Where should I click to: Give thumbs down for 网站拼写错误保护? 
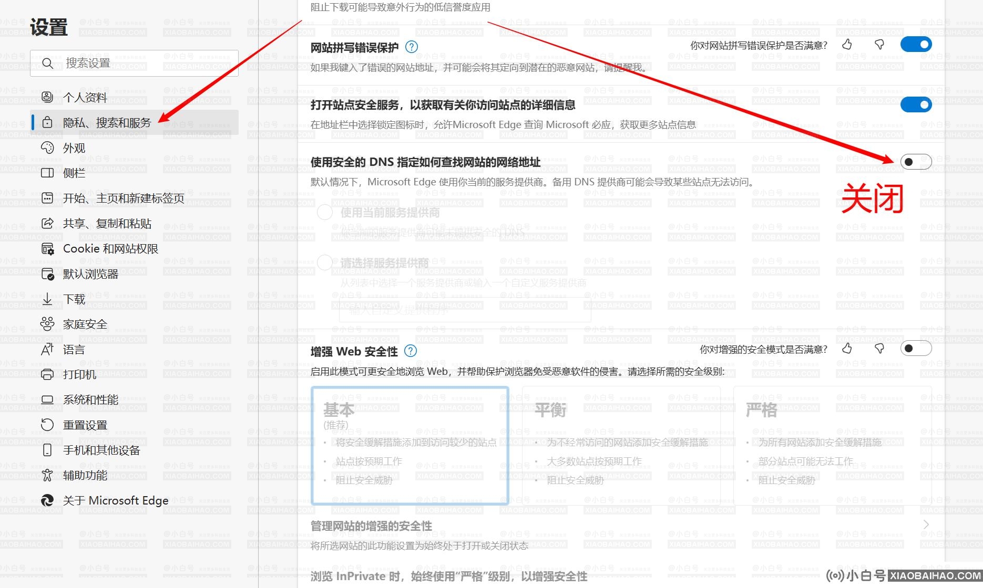879,45
